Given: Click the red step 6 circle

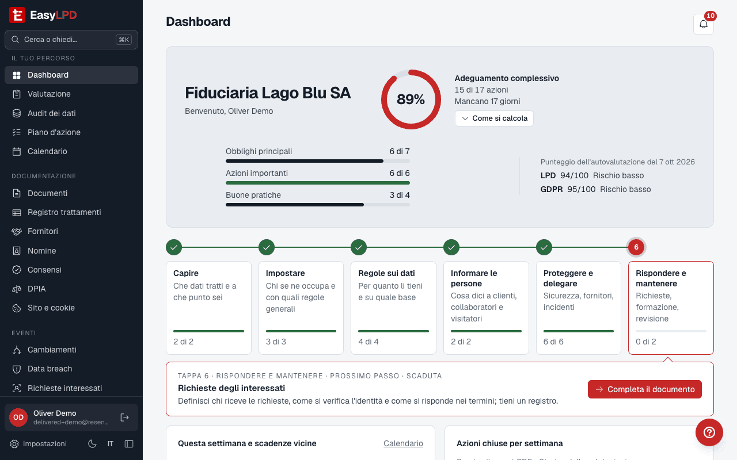Looking at the screenshot, I should click(636, 247).
